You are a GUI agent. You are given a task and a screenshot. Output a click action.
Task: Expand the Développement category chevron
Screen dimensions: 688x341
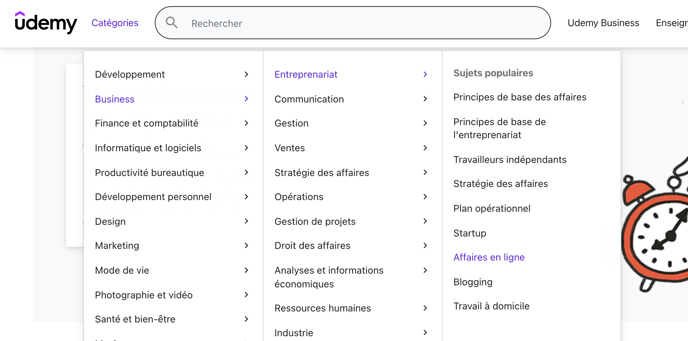[x=246, y=74]
